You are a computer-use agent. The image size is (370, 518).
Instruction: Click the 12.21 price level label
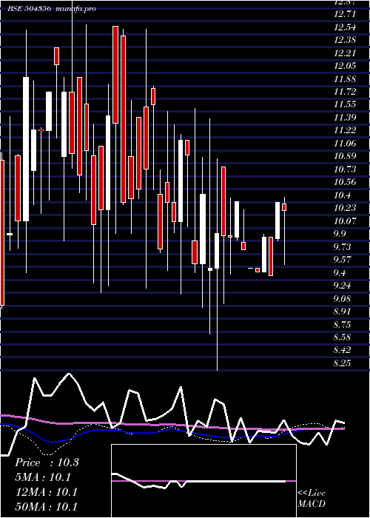pyautogui.click(x=345, y=53)
